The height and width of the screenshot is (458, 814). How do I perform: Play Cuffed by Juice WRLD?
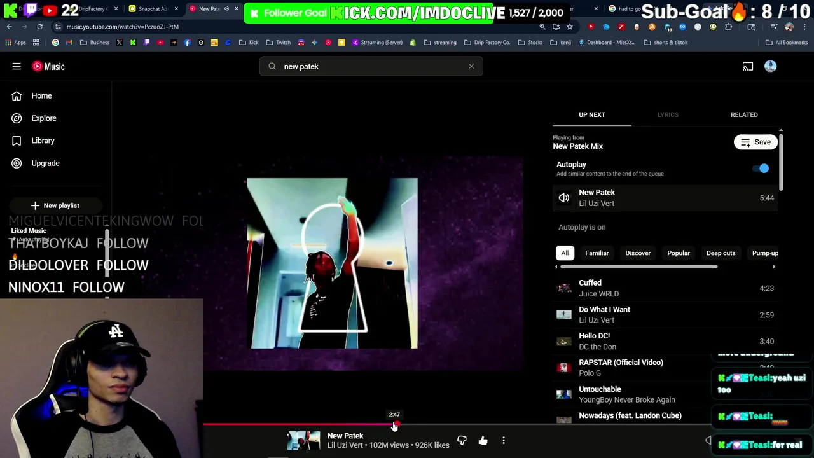[x=665, y=288]
